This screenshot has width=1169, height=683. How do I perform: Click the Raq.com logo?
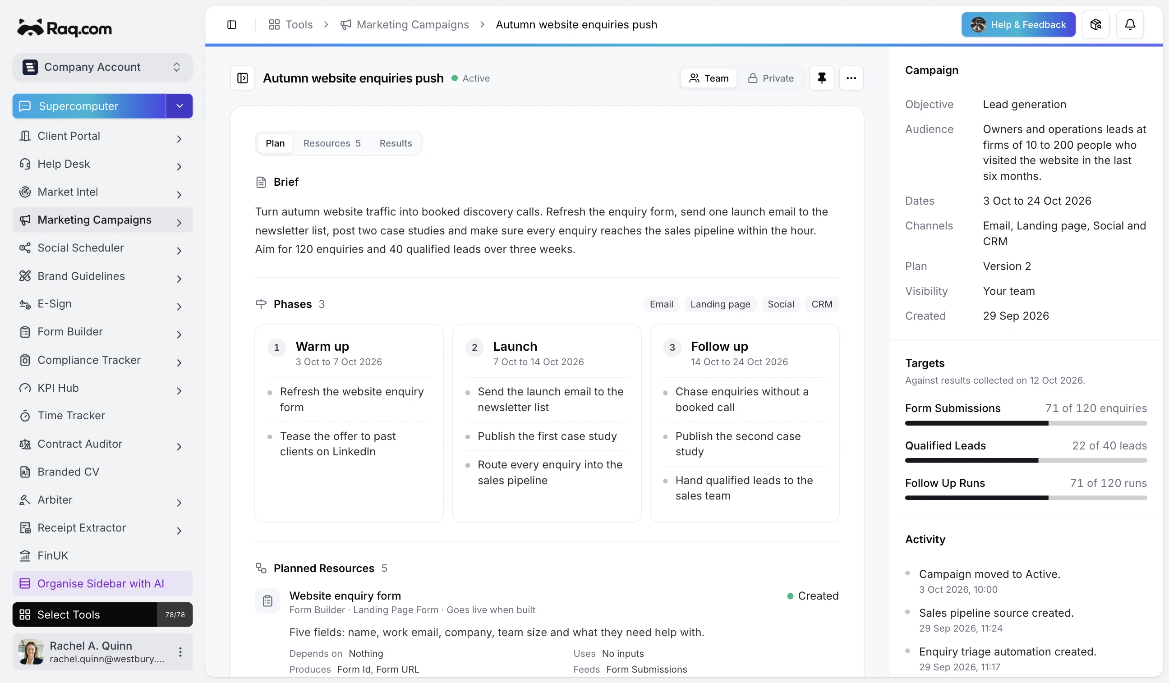(x=64, y=28)
